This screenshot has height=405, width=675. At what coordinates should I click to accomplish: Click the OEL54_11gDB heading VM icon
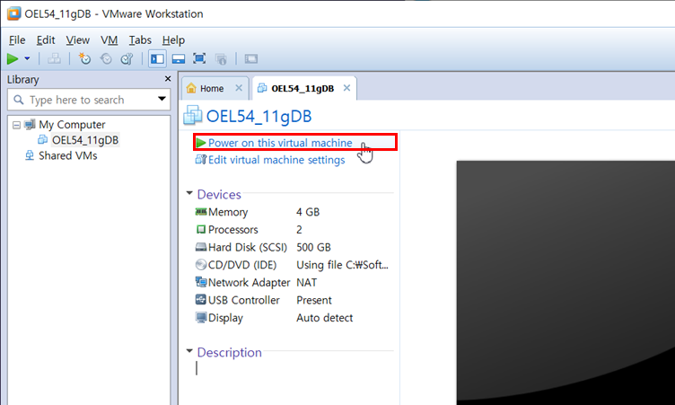point(192,116)
